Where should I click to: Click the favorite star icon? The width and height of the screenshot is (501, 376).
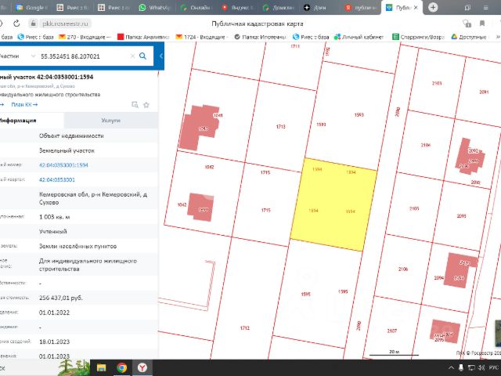click(146, 105)
